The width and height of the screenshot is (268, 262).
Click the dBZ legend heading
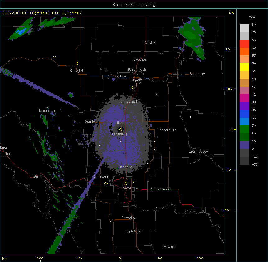click(x=252, y=16)
